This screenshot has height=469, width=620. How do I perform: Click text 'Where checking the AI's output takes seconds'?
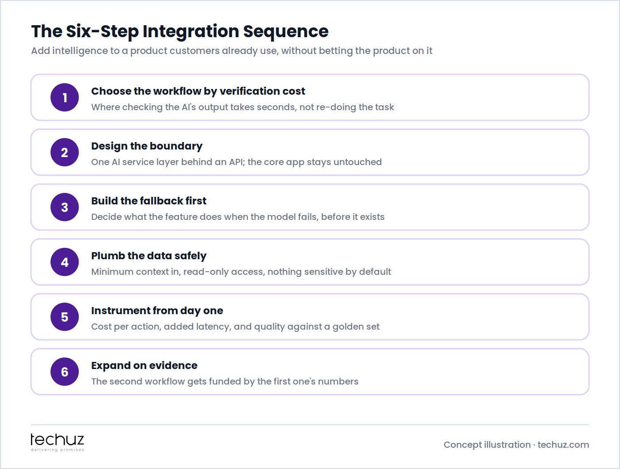click(194, 107)
